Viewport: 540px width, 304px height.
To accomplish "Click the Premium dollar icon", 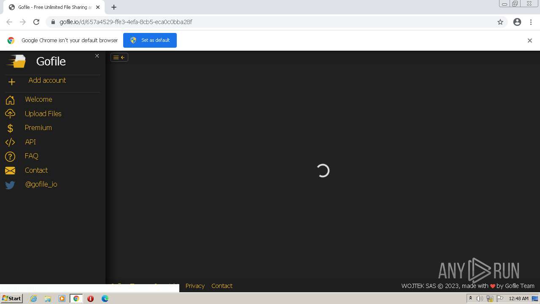I will (10, 128).
